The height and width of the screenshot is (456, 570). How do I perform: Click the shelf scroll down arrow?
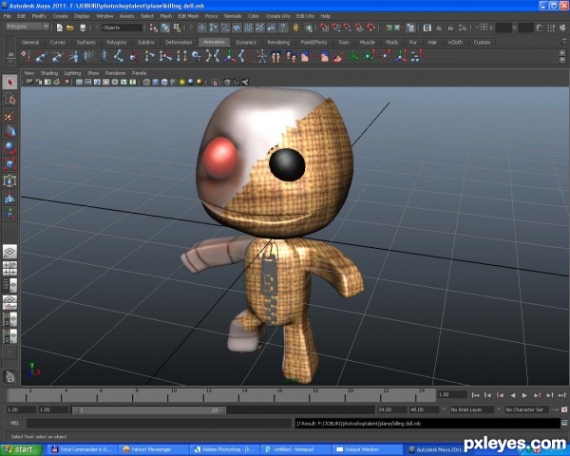point(562,60)
